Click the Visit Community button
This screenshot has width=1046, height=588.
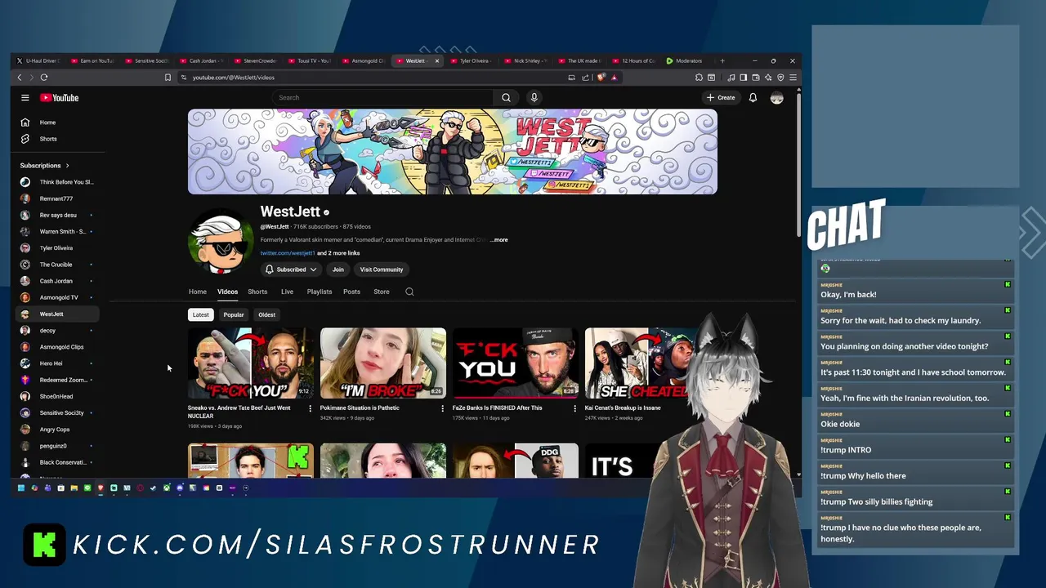pos(382,269)
